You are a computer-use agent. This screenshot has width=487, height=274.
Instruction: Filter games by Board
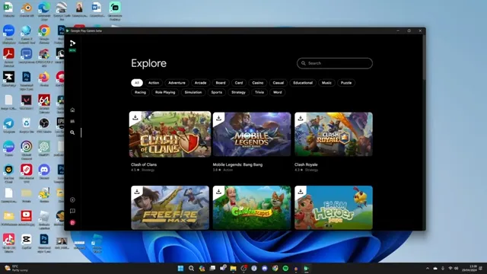(221, 83)
